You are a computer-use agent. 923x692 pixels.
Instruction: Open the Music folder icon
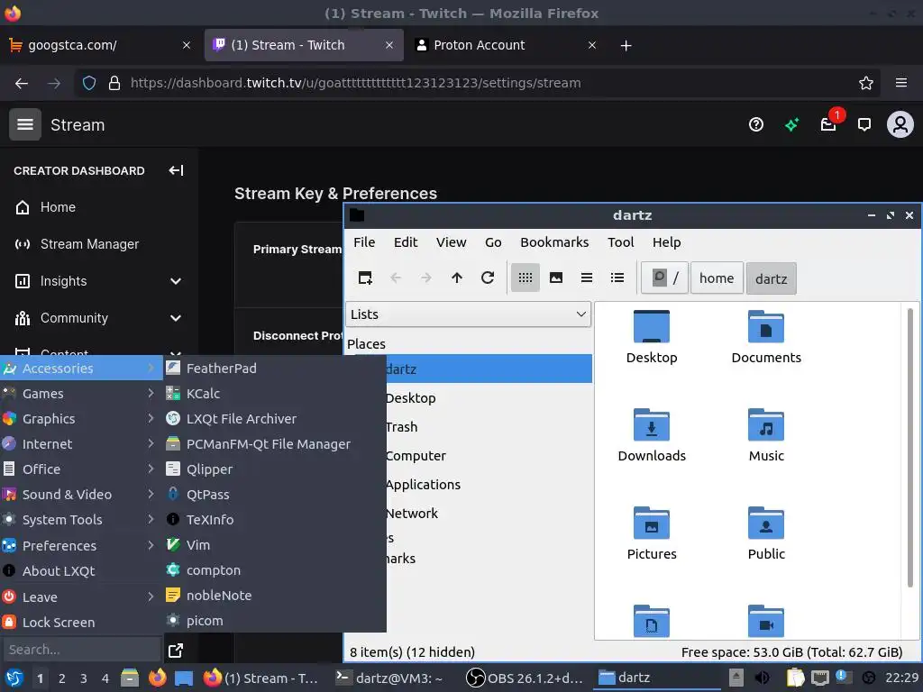tap(766, 435)
